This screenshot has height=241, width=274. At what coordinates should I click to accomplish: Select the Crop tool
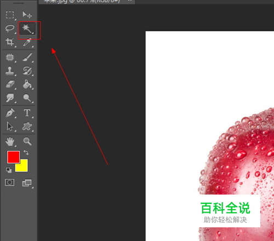coord(10,42)
